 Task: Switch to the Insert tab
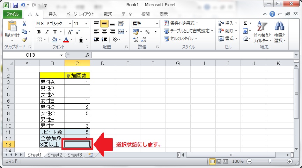(53, 14)
